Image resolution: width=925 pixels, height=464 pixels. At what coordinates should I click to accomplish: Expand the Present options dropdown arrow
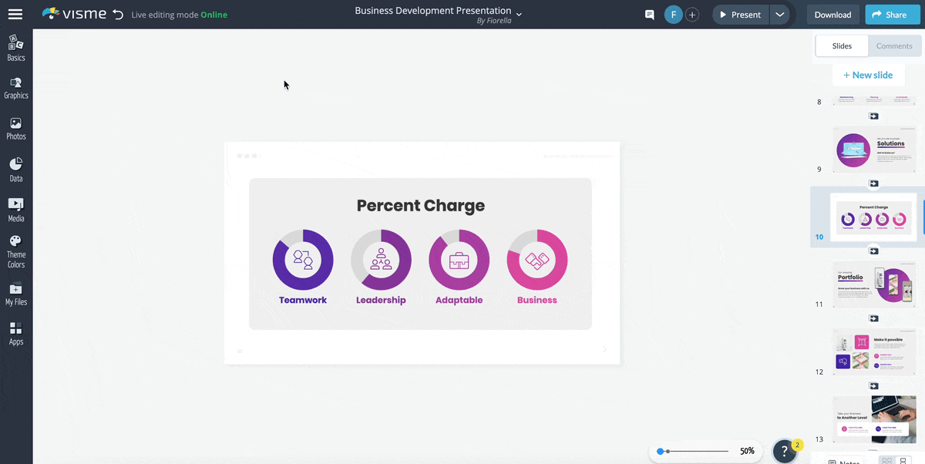point(779,15)
